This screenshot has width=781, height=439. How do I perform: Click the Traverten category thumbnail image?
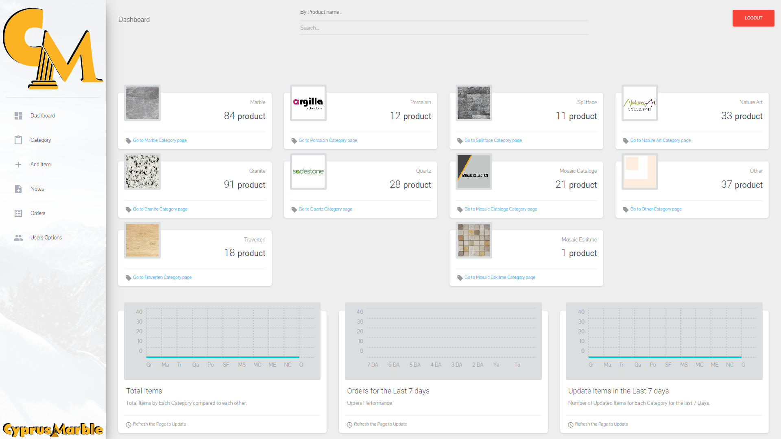point(142,240)
